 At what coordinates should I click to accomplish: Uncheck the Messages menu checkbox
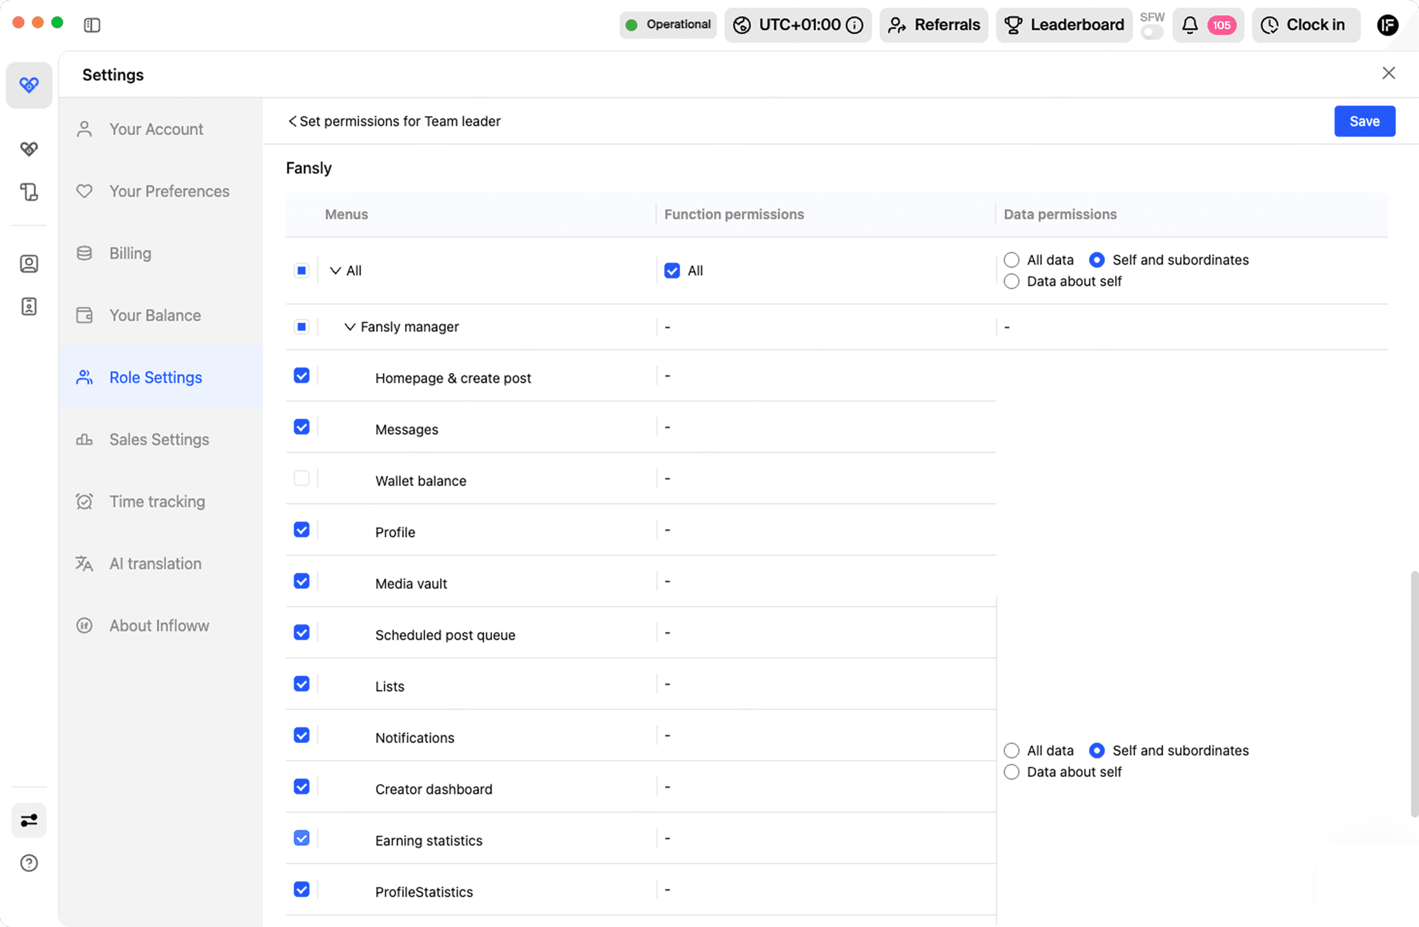point(302,427)
